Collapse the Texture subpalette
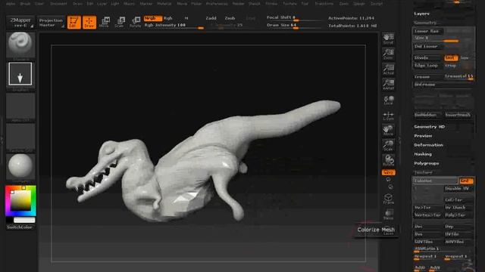 tap(423, 172)
